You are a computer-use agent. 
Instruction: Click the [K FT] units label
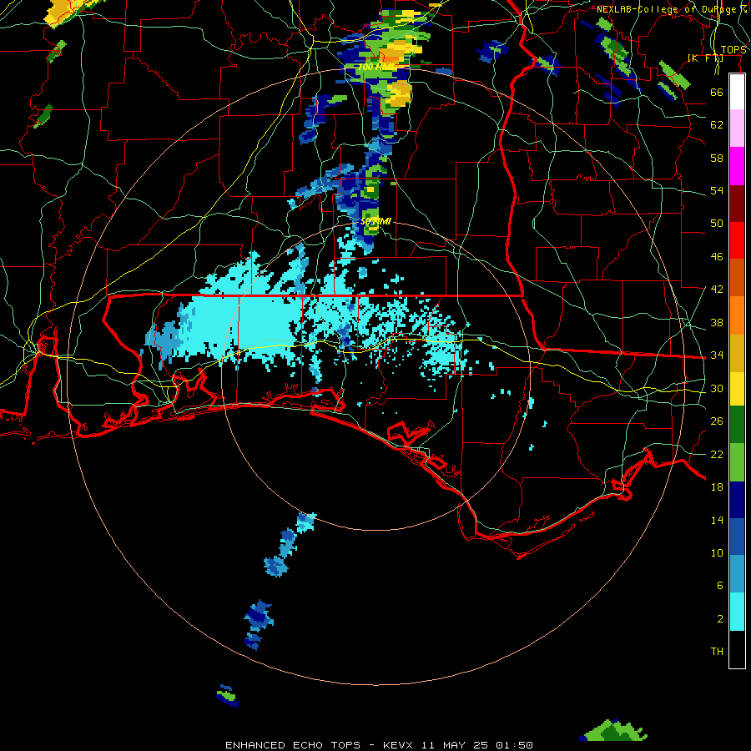tap(705, 58)
